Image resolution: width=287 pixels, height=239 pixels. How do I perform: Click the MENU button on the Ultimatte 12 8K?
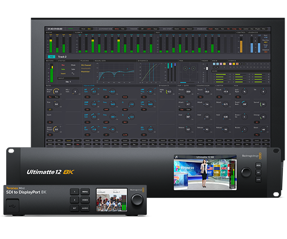(x=258, y=165)
